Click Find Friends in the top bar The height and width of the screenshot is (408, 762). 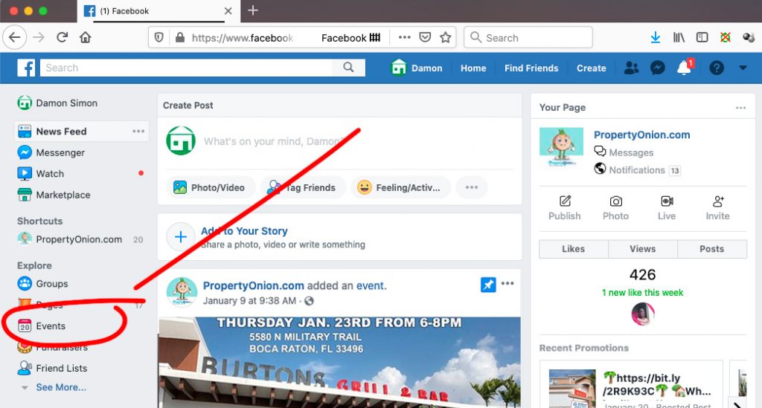click(x=531, y=68)
